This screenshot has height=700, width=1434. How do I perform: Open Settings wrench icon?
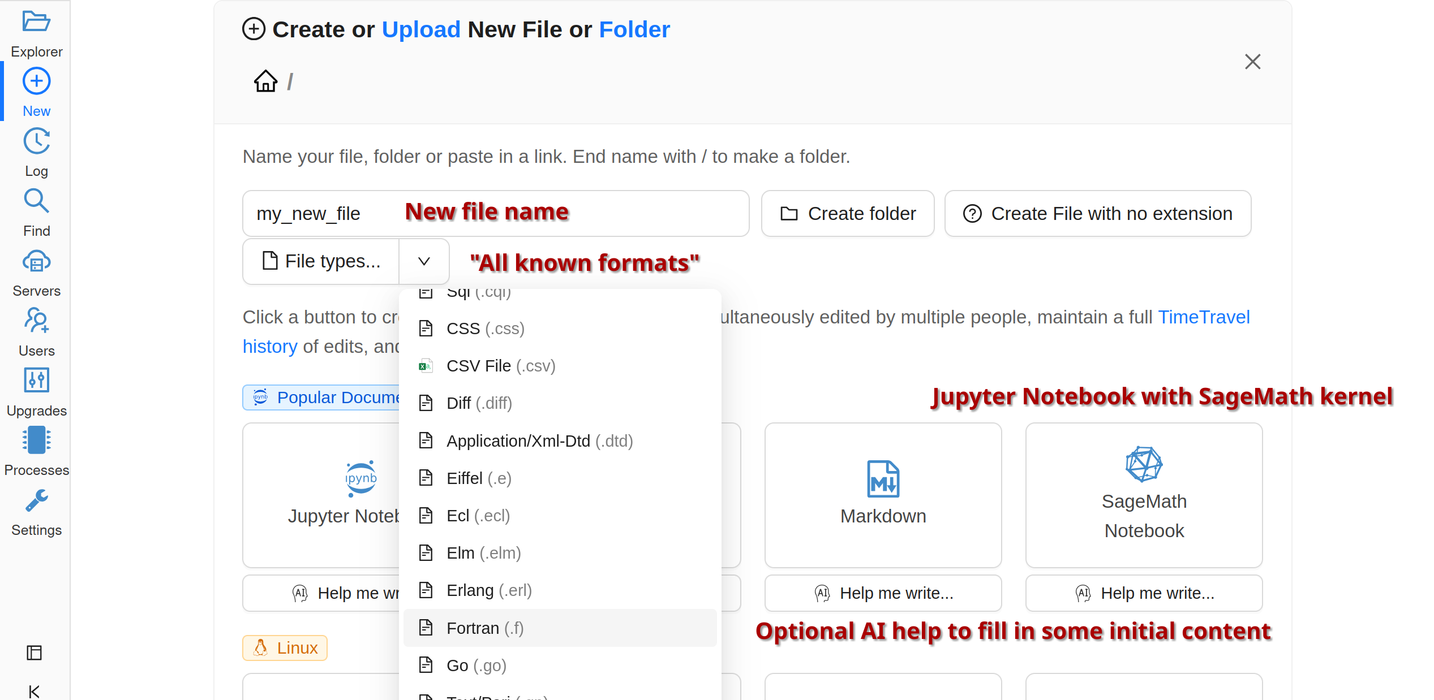click(36, 501)
